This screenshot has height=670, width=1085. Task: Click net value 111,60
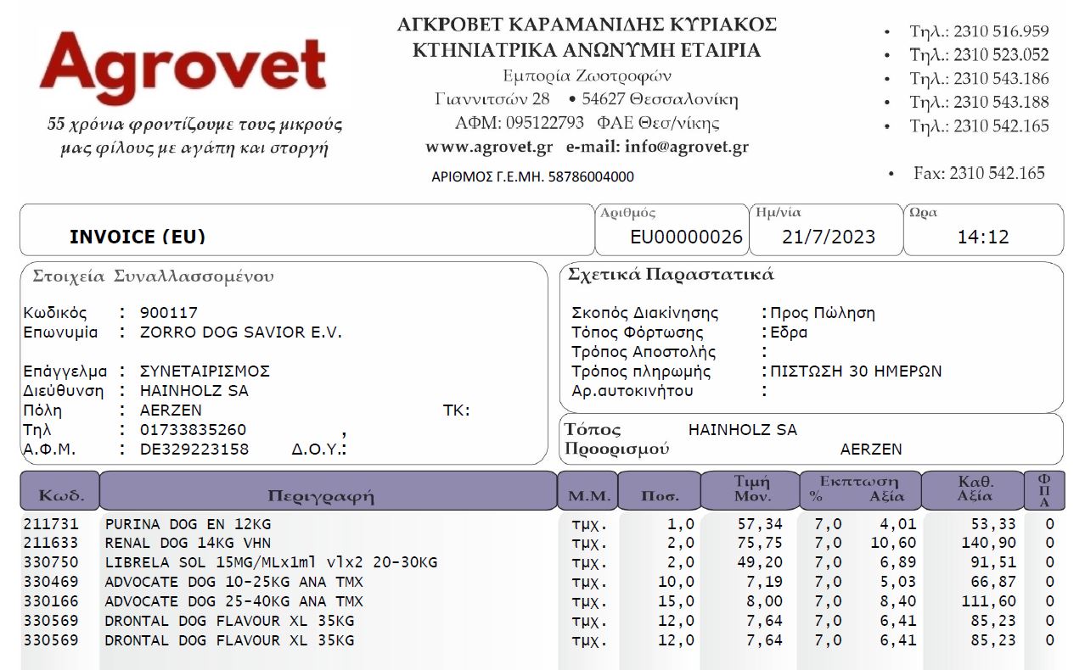tap(987, 602)
